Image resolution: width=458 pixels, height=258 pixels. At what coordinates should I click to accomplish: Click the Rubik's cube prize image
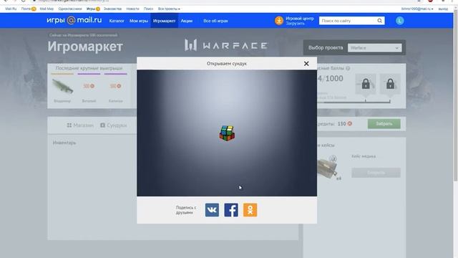coord(227,133)
